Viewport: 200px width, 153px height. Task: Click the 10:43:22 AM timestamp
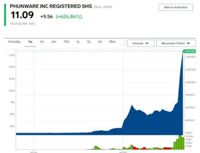click(19, 24)
